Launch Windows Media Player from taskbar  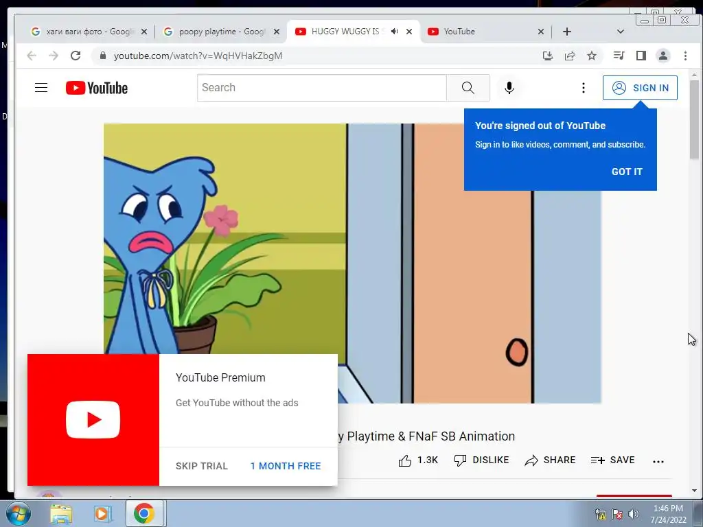[x=102, y=514]
